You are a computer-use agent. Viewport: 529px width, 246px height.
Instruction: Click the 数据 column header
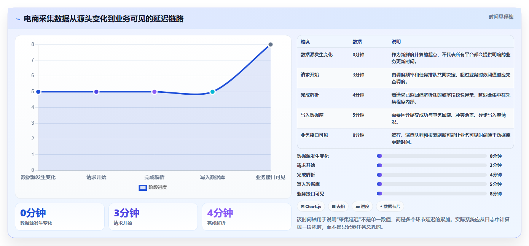click(x=357, y=41)
